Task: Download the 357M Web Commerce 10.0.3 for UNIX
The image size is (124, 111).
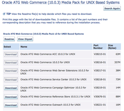Action: (11, 62)
